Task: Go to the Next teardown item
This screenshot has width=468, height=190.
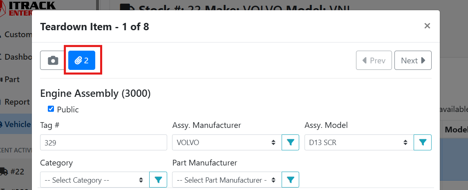Action: tap(413, 60)
